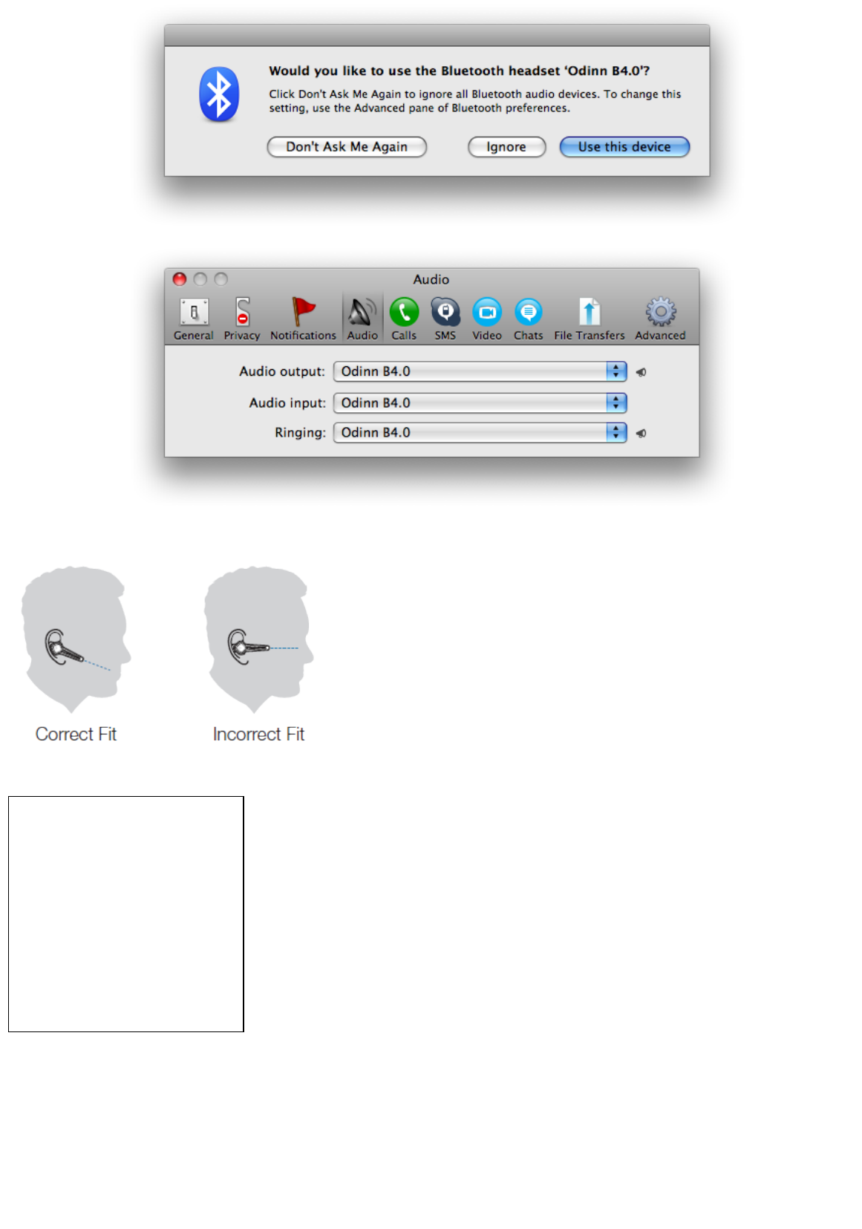Expand the Ringing device dropdown
The height and width of the screenshot is (1229, 862).
[x=480, y=432]
